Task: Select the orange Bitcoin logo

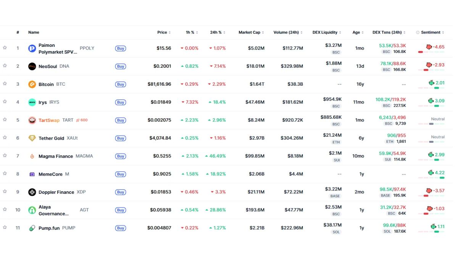Action: [x=32, y=84]
